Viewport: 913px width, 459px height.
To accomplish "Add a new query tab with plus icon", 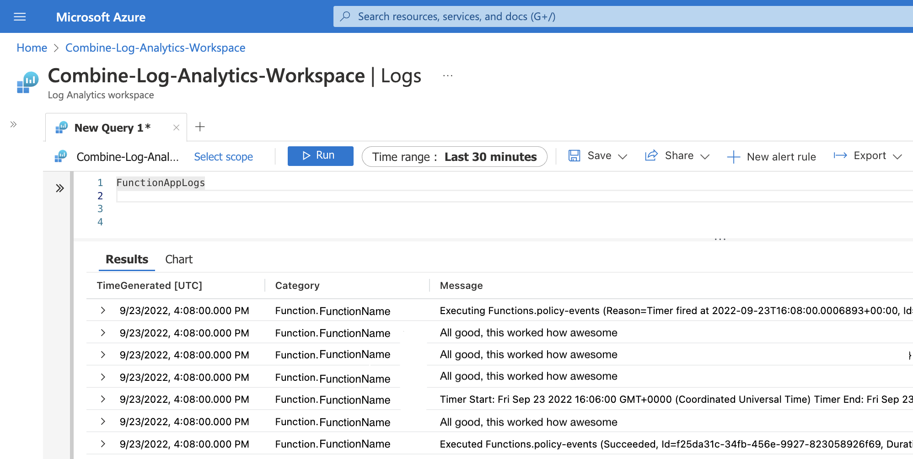I will pos(200,127).
